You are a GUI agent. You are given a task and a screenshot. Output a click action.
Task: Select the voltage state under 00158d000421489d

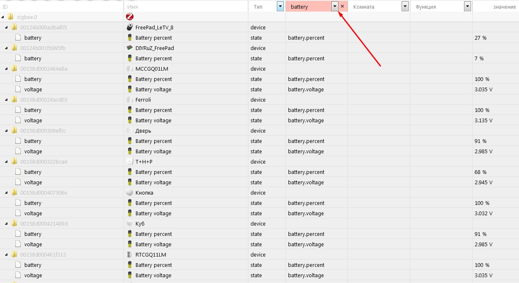[33, 244]
